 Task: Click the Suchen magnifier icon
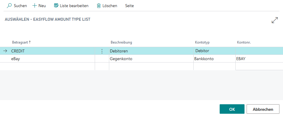click(x=9, y=6)
